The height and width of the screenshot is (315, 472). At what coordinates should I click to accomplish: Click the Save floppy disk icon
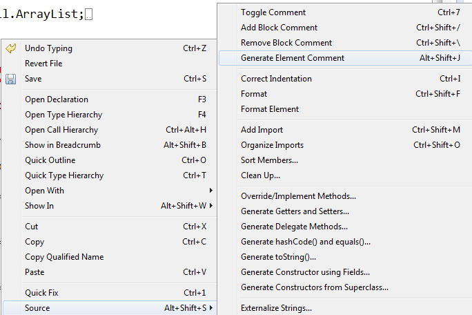point(10,79)
